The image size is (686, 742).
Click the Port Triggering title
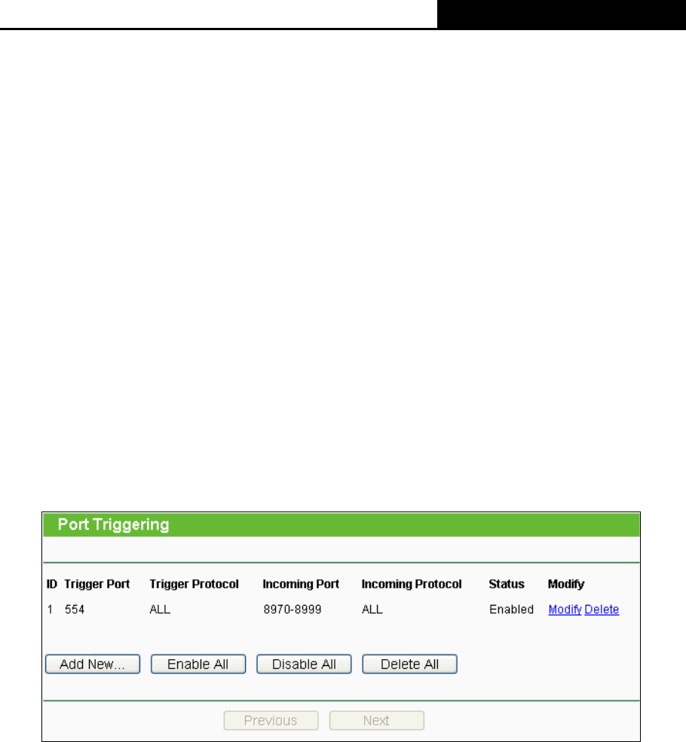pos(114,525)
